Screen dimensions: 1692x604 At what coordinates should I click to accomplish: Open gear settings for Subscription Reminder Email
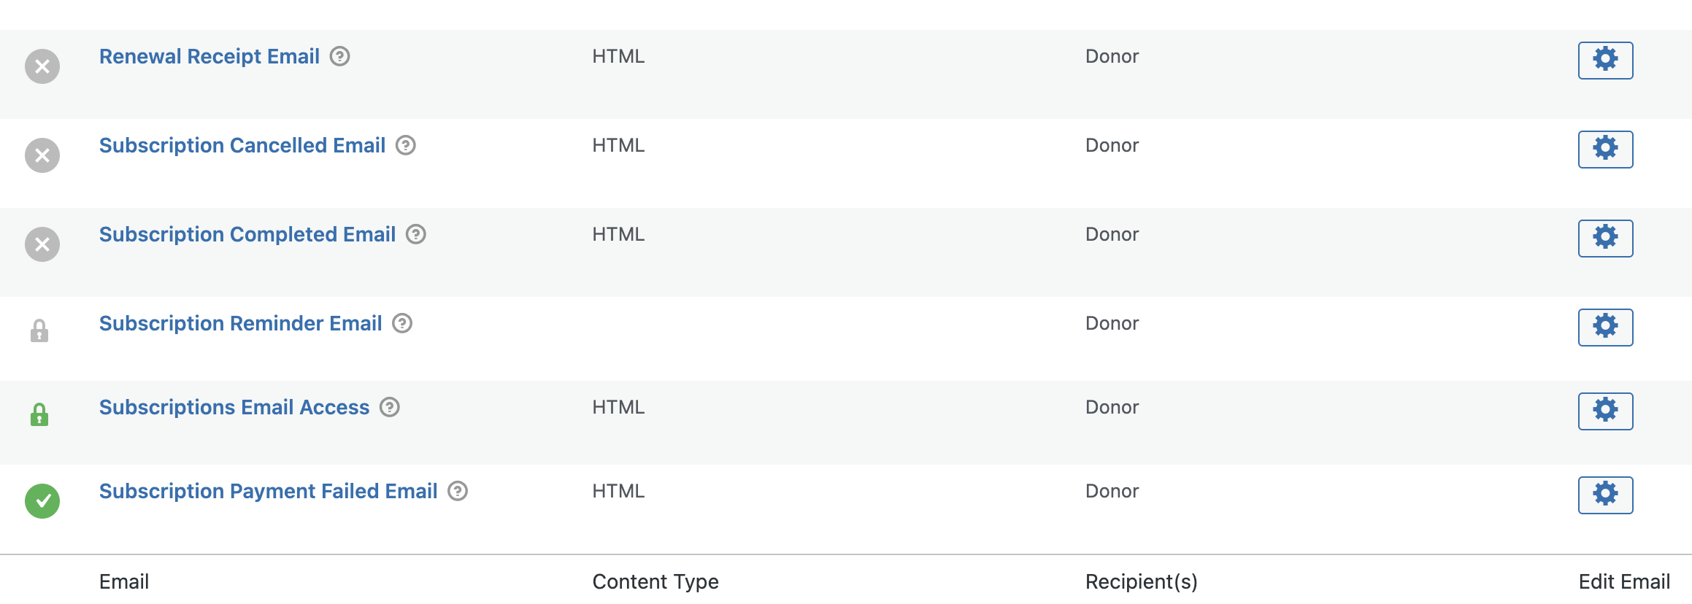[1605, 327]
